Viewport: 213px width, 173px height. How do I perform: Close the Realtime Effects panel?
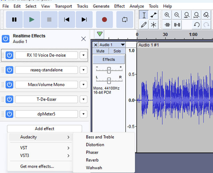click(83, 38)
